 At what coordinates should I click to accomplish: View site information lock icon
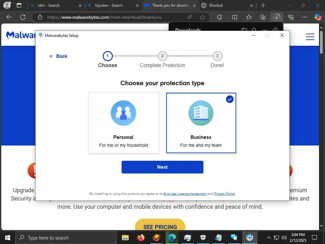(x=40, y=17)
